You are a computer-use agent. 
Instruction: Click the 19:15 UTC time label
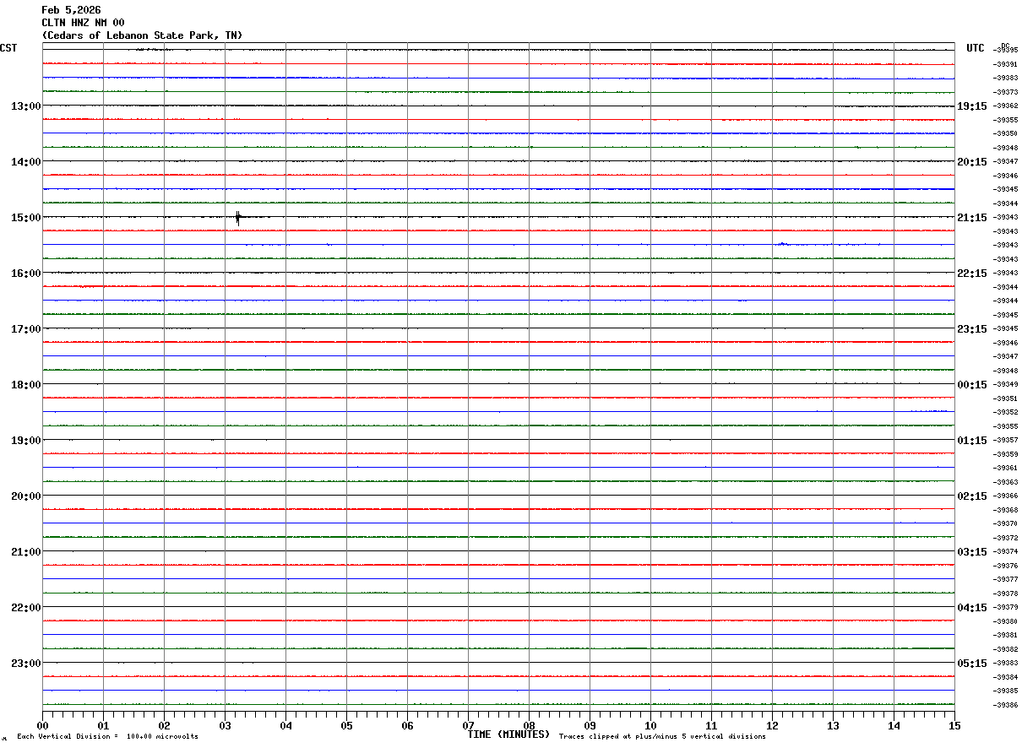coord(972,106)
